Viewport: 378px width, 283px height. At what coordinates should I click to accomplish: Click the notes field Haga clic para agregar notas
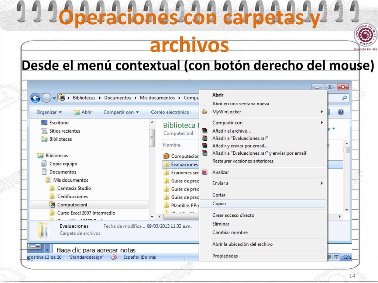coord(96,250)
